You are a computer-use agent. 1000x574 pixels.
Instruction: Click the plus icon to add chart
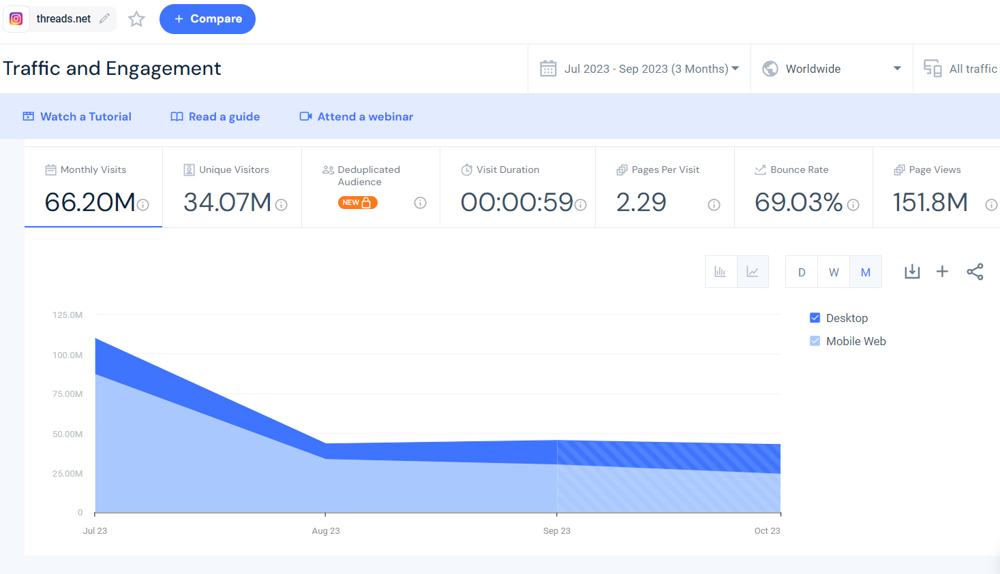pyautogui.click(x=942, y=272)
